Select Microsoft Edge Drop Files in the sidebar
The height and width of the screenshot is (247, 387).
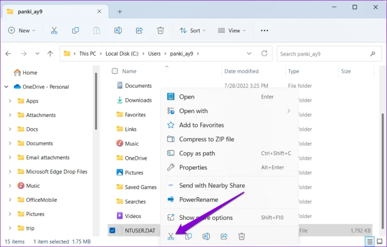click(53, 172)
